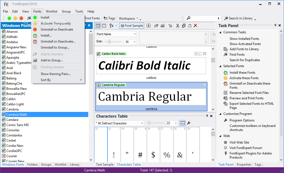Adjust the Characters Table size slider

click(x=149, y=123)
